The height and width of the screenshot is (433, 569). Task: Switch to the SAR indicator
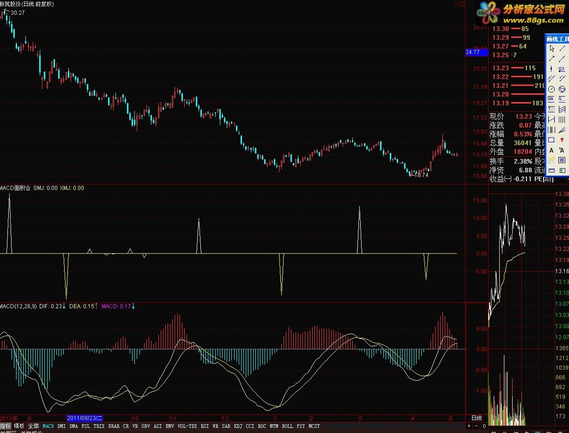226,426
